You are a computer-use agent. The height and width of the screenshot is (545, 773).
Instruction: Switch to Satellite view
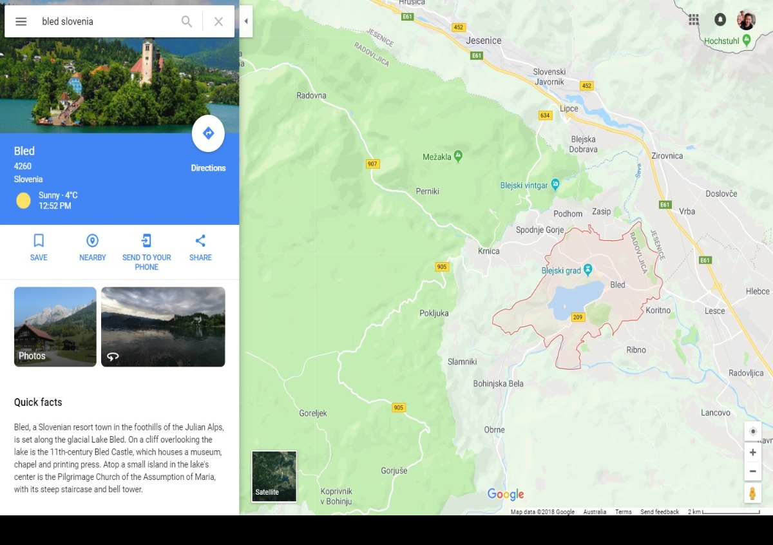(x=274, y=476)
